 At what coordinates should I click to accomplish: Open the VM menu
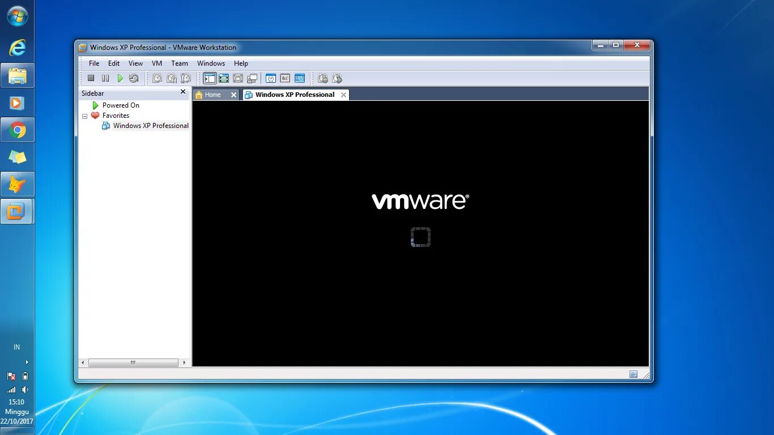pos(157,63)
